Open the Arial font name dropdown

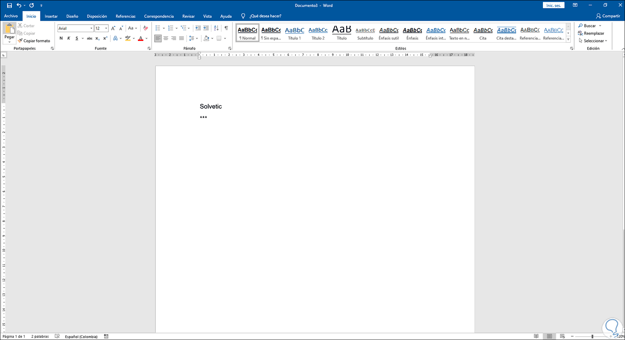point(91,28)
